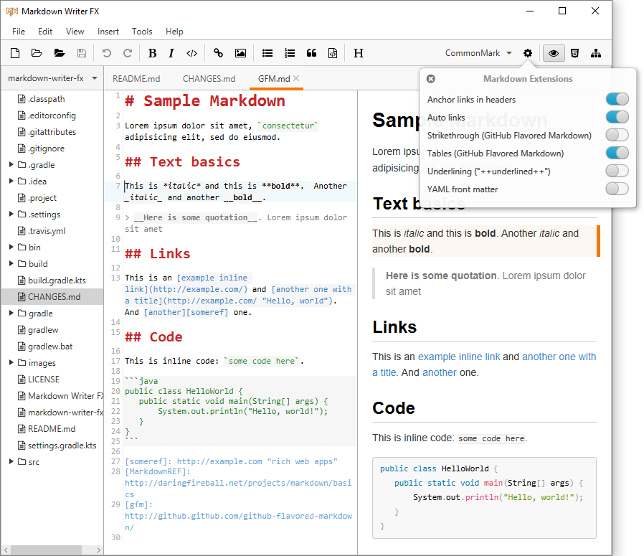
Task: Close the Markdown Extensions popup
Action: pos(431,79)
